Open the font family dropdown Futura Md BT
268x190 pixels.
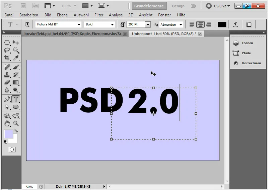[x=79, y=24]
